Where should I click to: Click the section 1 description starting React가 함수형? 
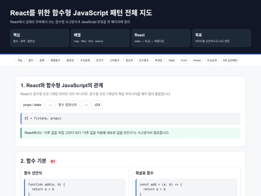[x=96, y=94]
